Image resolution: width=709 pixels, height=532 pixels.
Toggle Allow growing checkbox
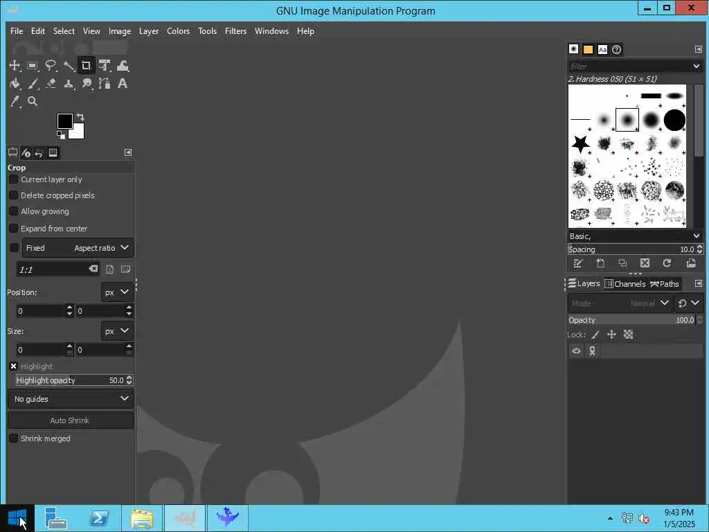tap(14, 211)
